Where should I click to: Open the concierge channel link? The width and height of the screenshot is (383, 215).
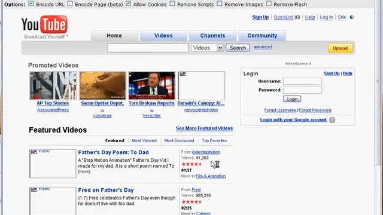102,115
